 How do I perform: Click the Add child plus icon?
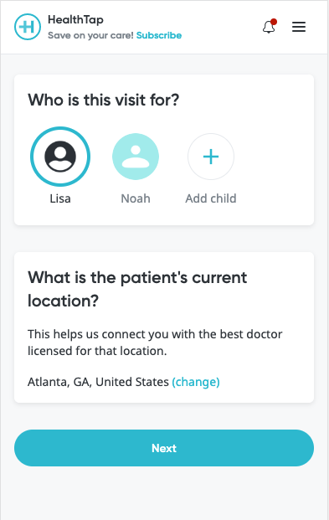(x=211, y=157)
